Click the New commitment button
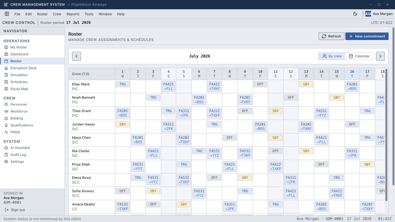This screenshot has width=395, height=222. [x=367, y=36]
